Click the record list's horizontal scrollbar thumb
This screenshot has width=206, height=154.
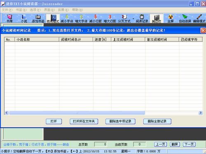tap(77, 113)
